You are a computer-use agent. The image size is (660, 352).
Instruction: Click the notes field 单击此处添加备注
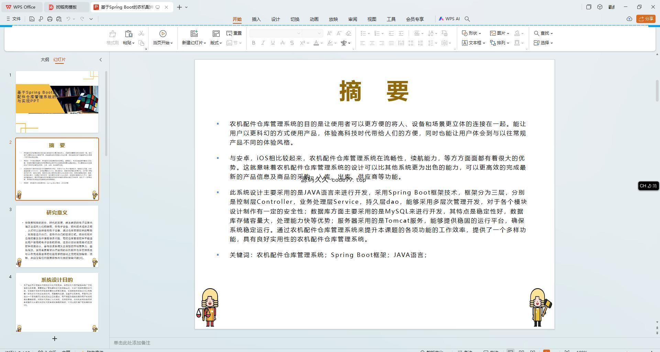[x=132, y=343]
